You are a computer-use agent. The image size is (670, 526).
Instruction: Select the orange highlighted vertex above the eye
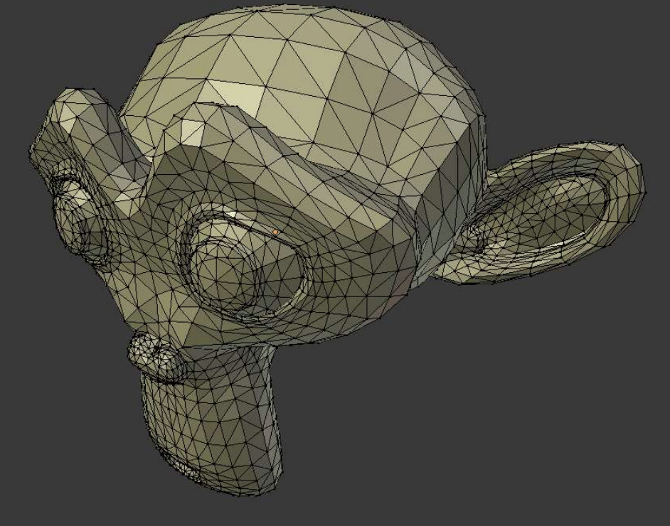(x=275, y=232)
